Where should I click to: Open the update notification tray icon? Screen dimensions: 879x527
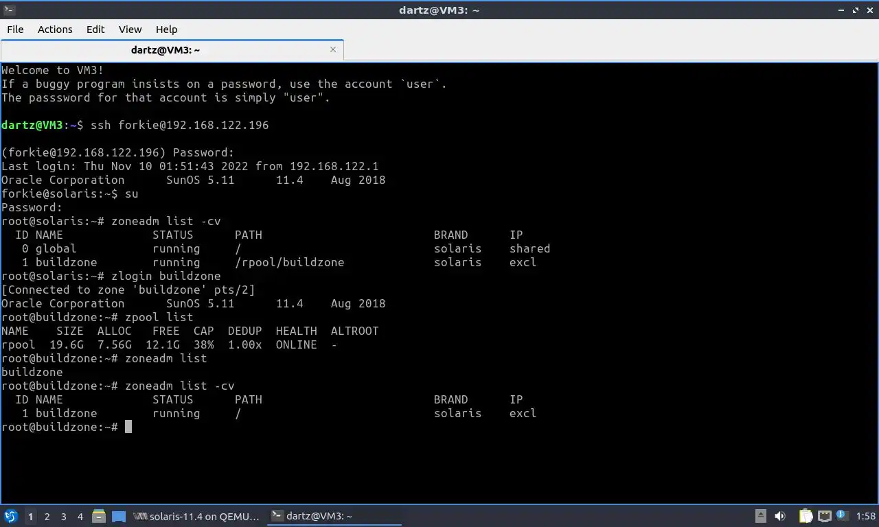click(x=841, y=515)
